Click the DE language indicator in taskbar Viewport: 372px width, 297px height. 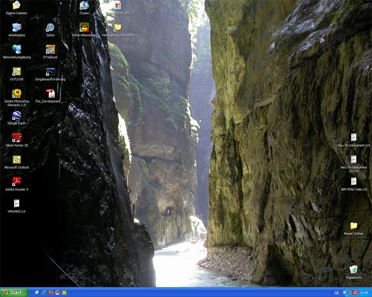click(335, 292)
